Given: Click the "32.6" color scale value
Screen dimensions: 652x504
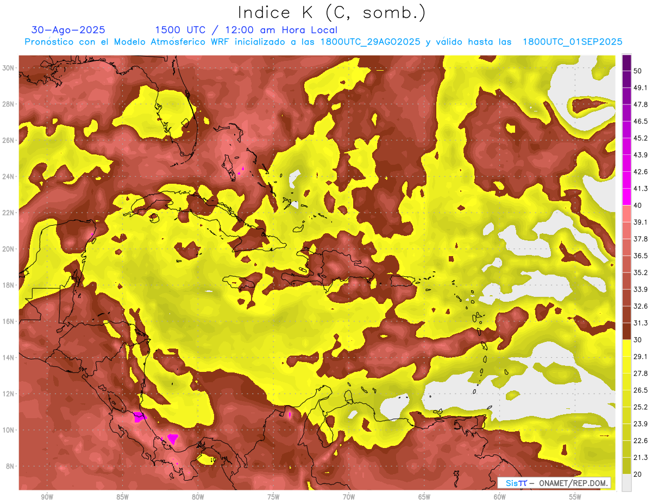Looking at the screenshot, I should click(641, 306).
